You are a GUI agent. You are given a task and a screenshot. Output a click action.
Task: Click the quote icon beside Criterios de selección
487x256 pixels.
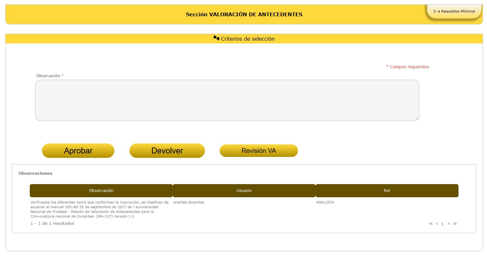(216, 38)
